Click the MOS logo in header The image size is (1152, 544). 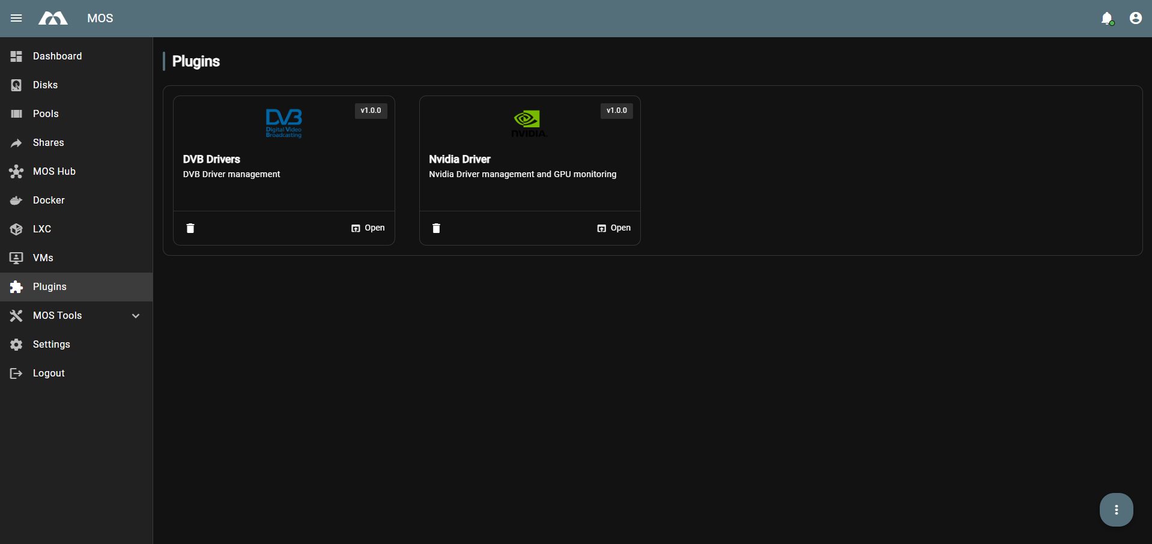coord(53,18)
